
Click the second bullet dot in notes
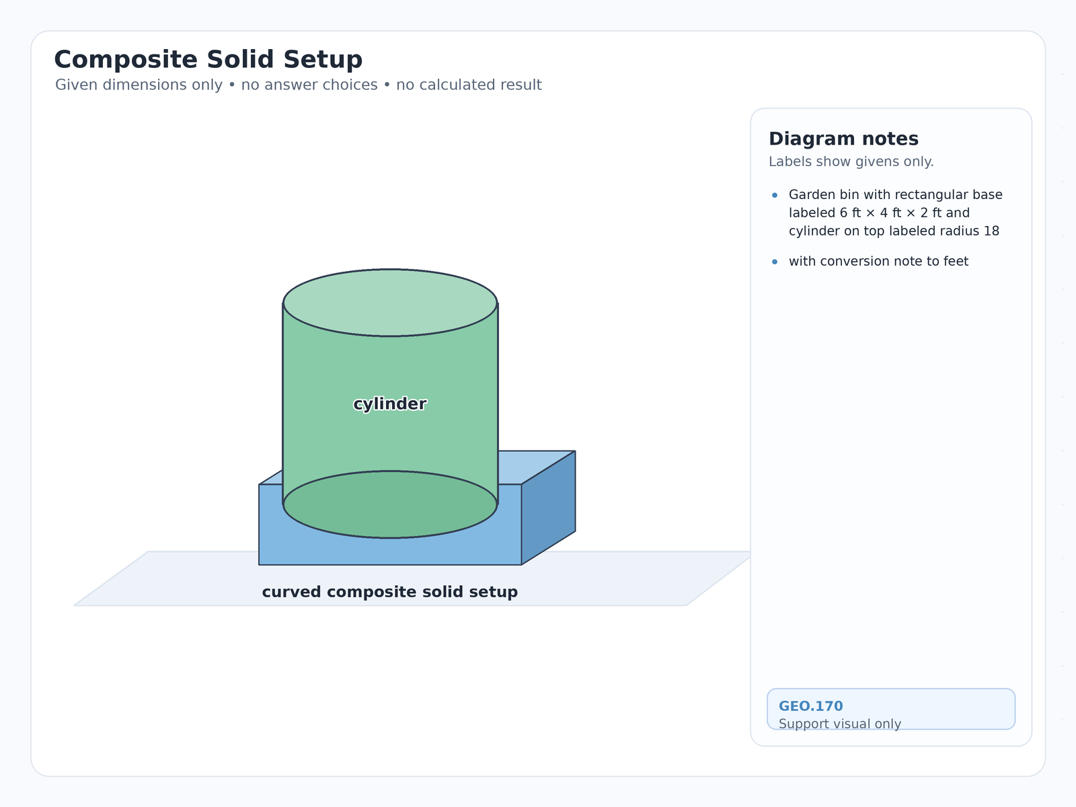tap(775, 262)
